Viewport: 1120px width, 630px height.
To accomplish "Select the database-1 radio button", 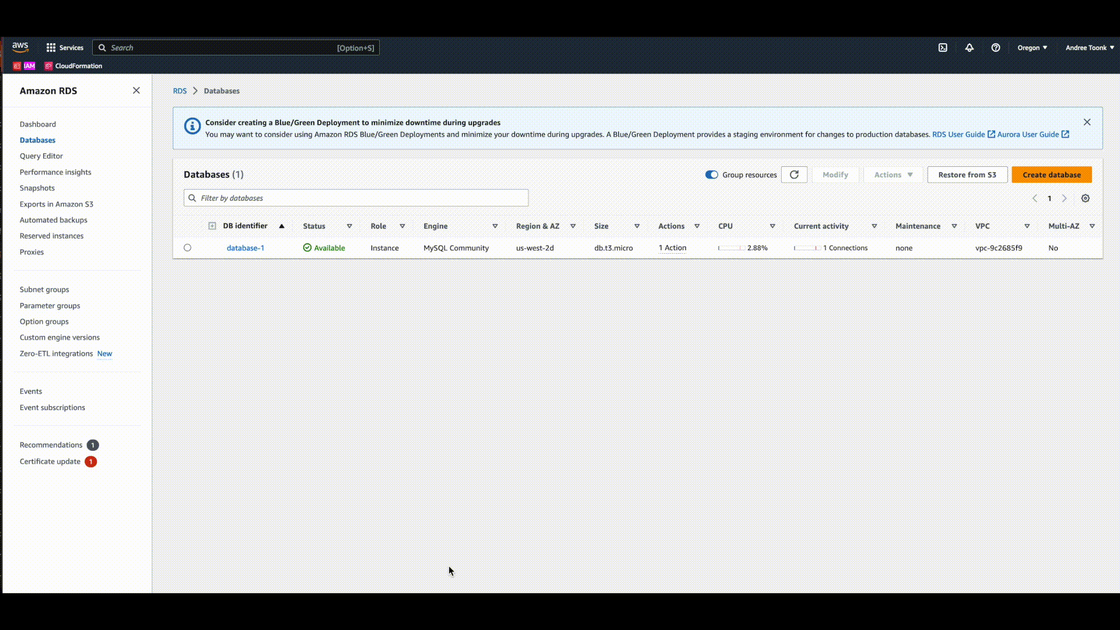I will pyautogui.click(x=187, y=248).
